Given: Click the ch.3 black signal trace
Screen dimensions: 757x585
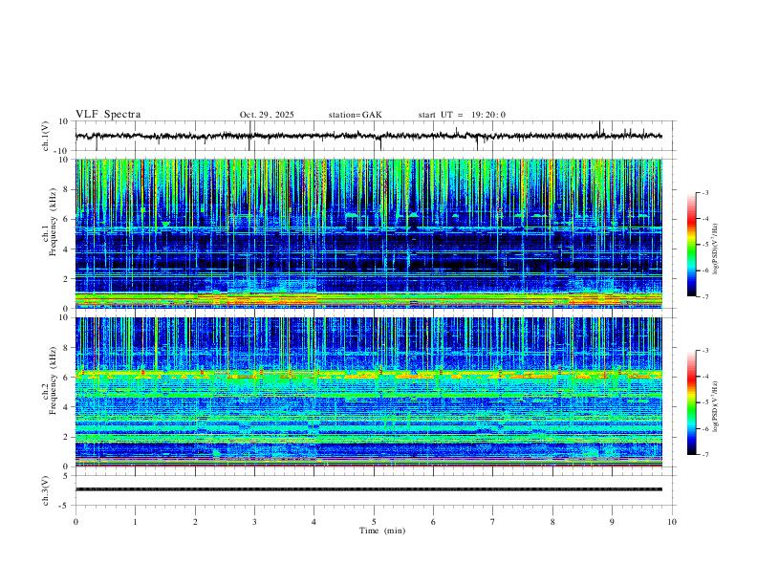Looking at the screenshot, I should tap(369, 489).
